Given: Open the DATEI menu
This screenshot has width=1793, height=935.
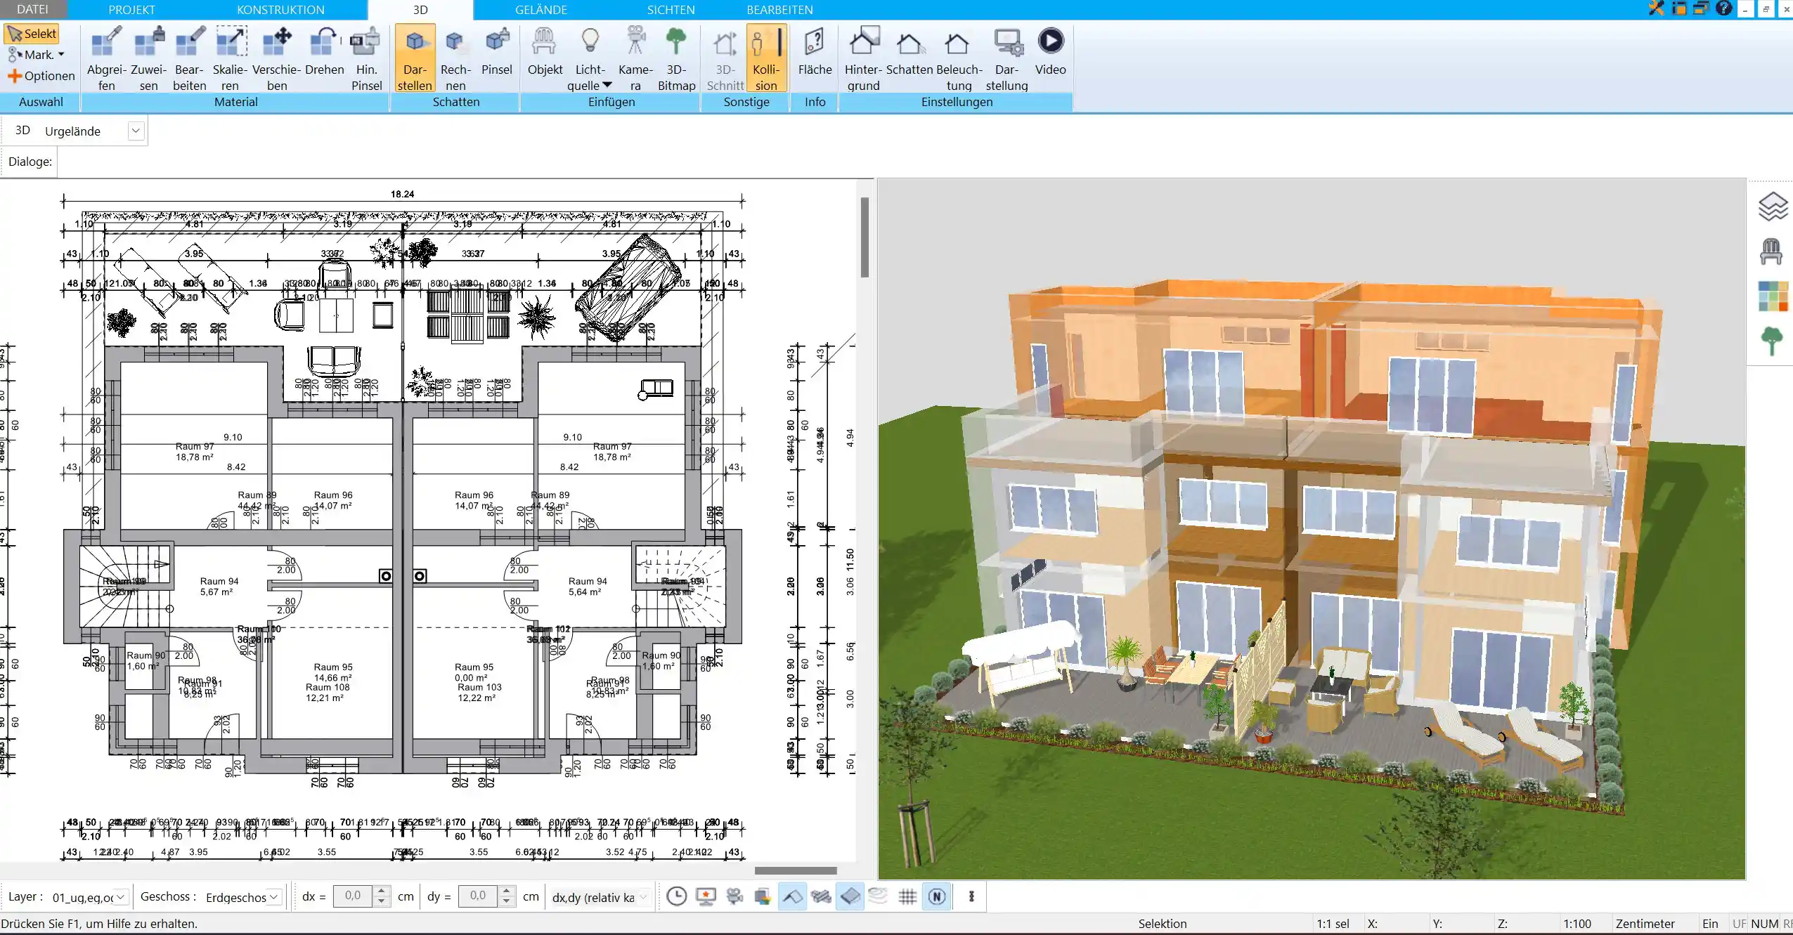Looking at the screenshot, I should coord(32,9).
